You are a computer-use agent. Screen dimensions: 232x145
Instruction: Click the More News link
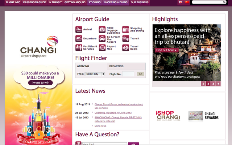pyautogui.click(x=100, y=126)
